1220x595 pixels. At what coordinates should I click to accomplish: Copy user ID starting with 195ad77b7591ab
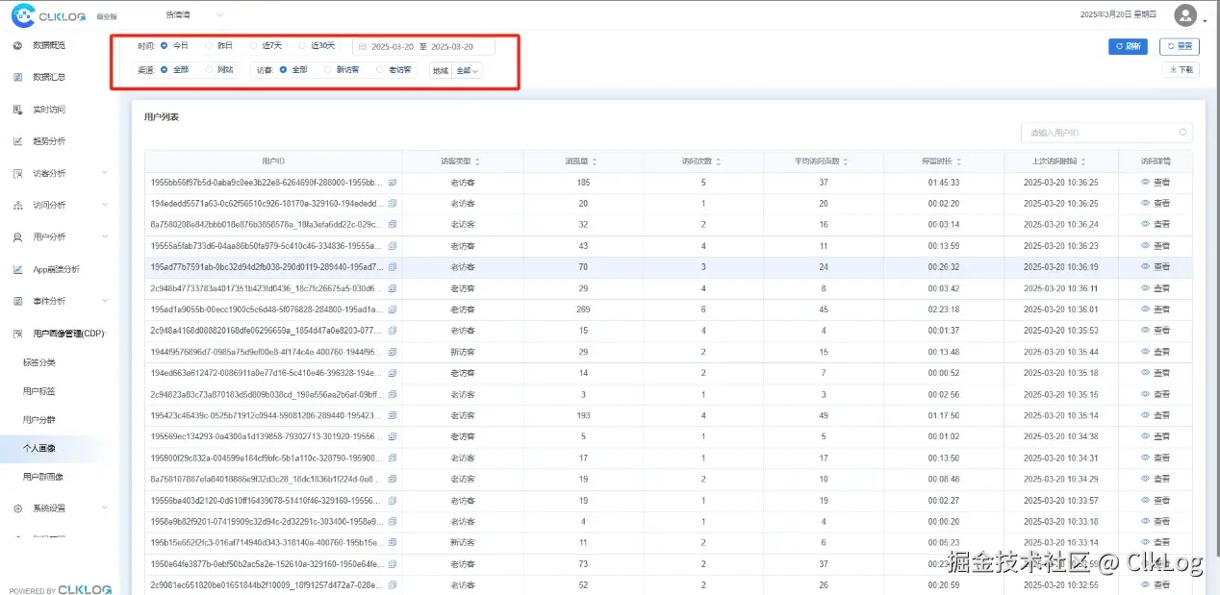pyautogui.click(x=392, y=267)
